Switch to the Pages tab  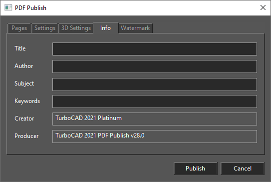(19, 28)
